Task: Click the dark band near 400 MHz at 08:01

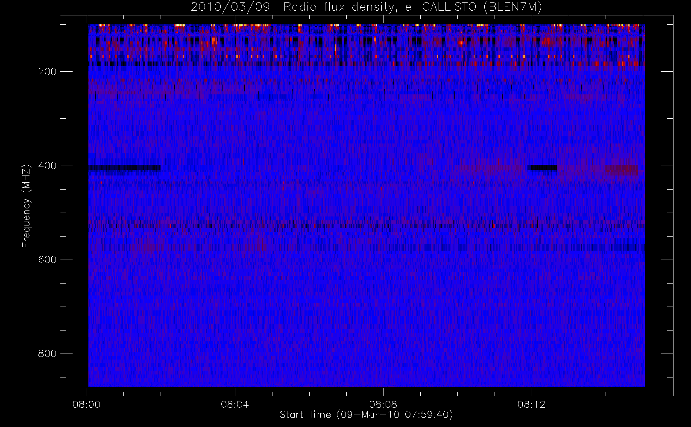Action: tap(124, 168)
